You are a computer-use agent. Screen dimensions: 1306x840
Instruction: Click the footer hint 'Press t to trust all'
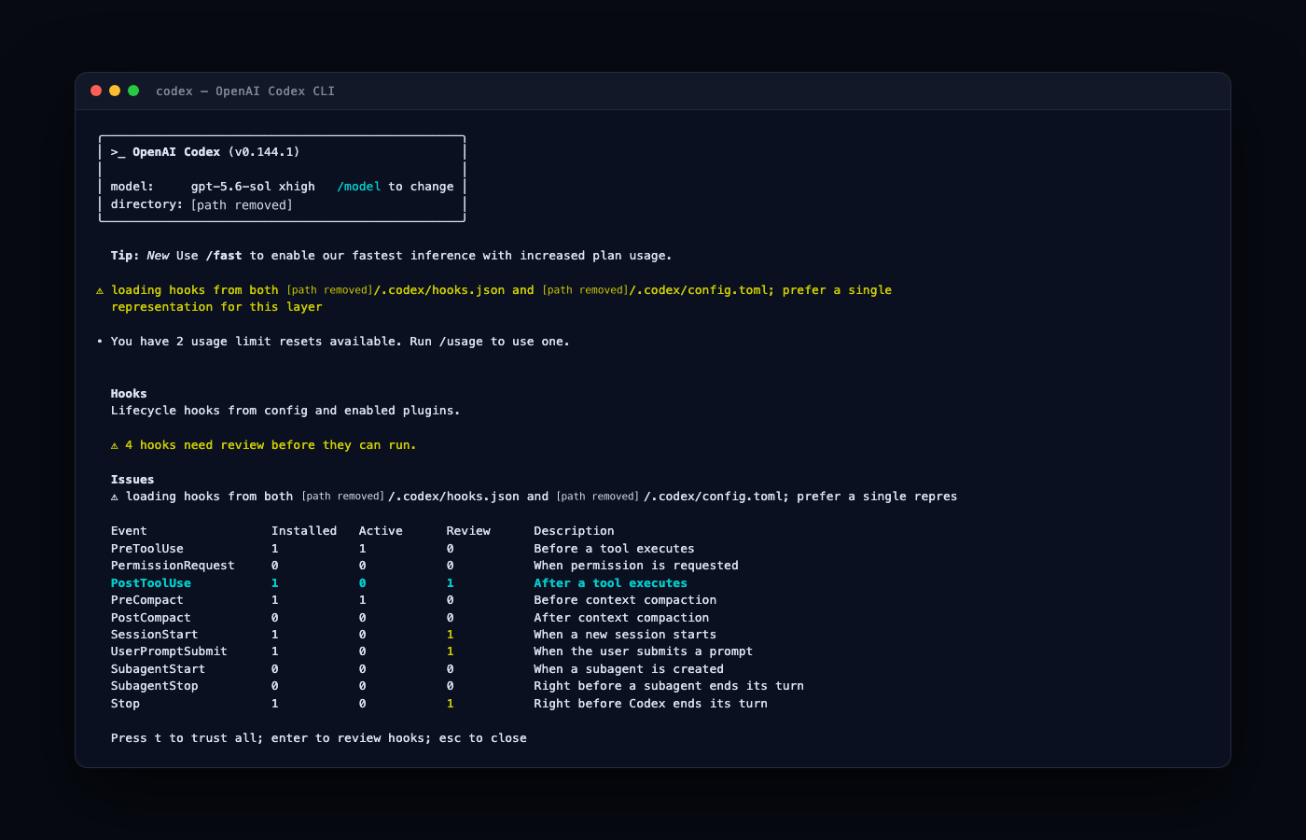coord(184,738)
